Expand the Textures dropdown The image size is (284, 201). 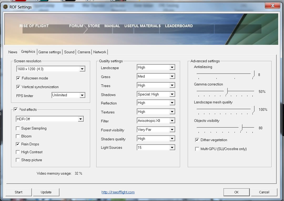coord(156,112)
